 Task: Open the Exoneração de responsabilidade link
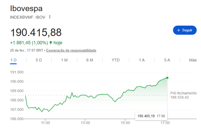(71, 50)
